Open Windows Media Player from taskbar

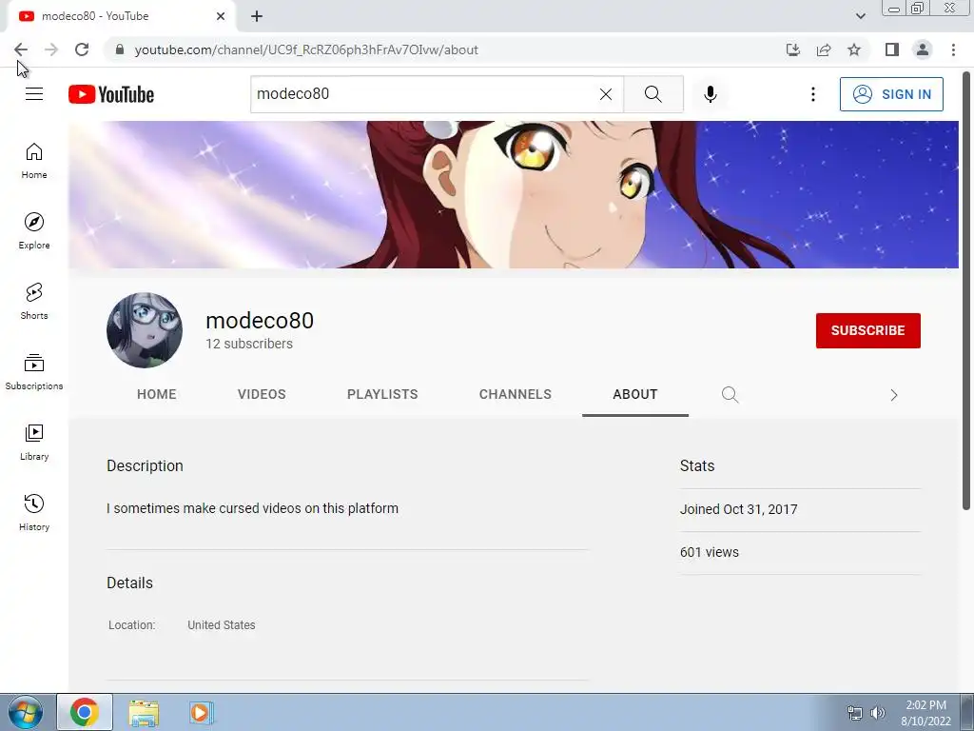click(201, 712)
